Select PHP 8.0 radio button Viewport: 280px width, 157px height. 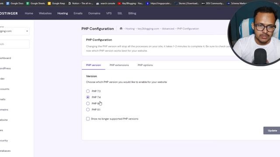pos(88,103)
